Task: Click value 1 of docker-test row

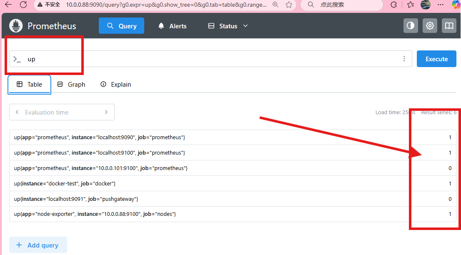Action: tap(450, 183)
